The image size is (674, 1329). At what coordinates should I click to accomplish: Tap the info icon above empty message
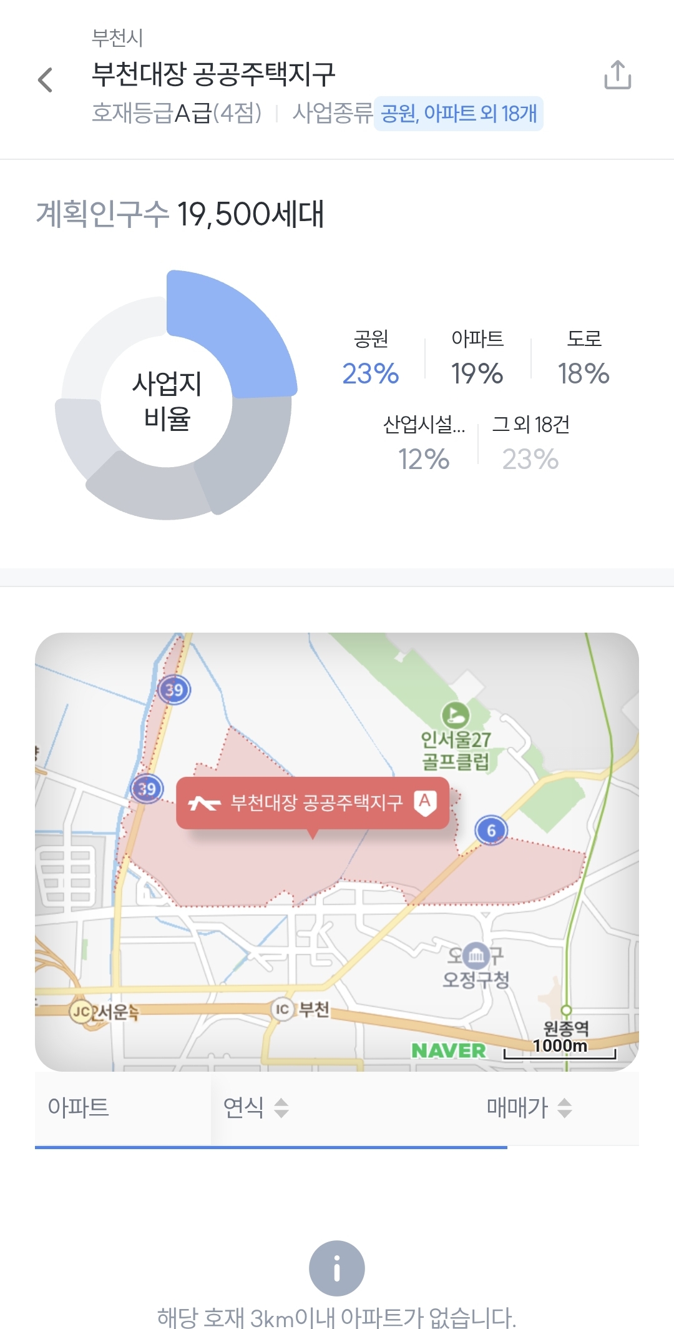click(337, 1268)
